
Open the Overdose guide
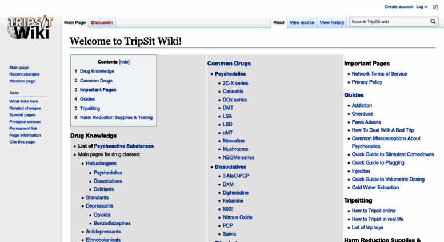pyautogui.click(x=362, y=114)
